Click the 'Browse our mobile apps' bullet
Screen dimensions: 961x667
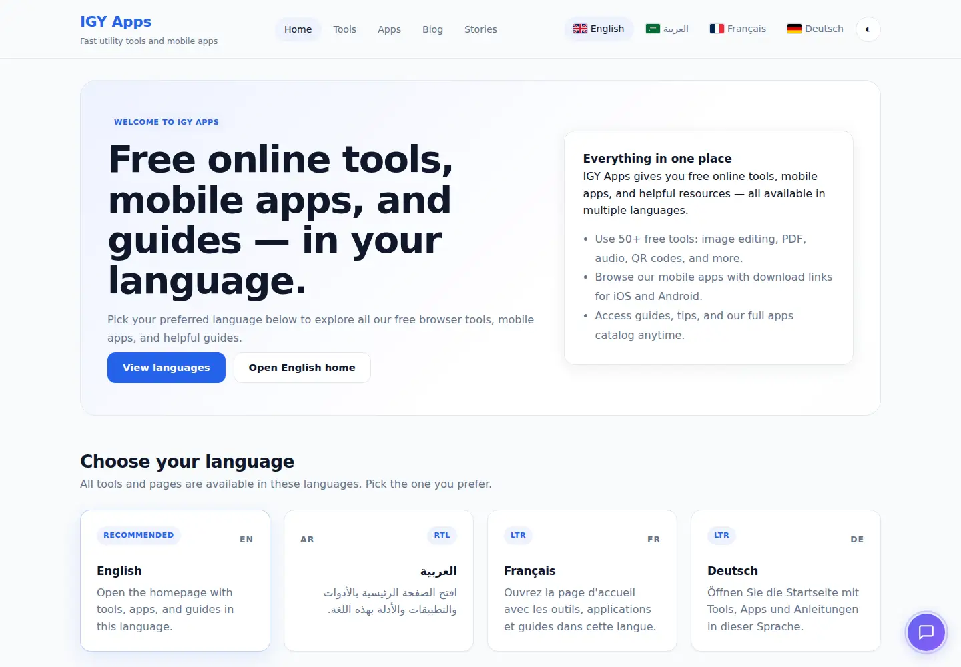[713, 287]
